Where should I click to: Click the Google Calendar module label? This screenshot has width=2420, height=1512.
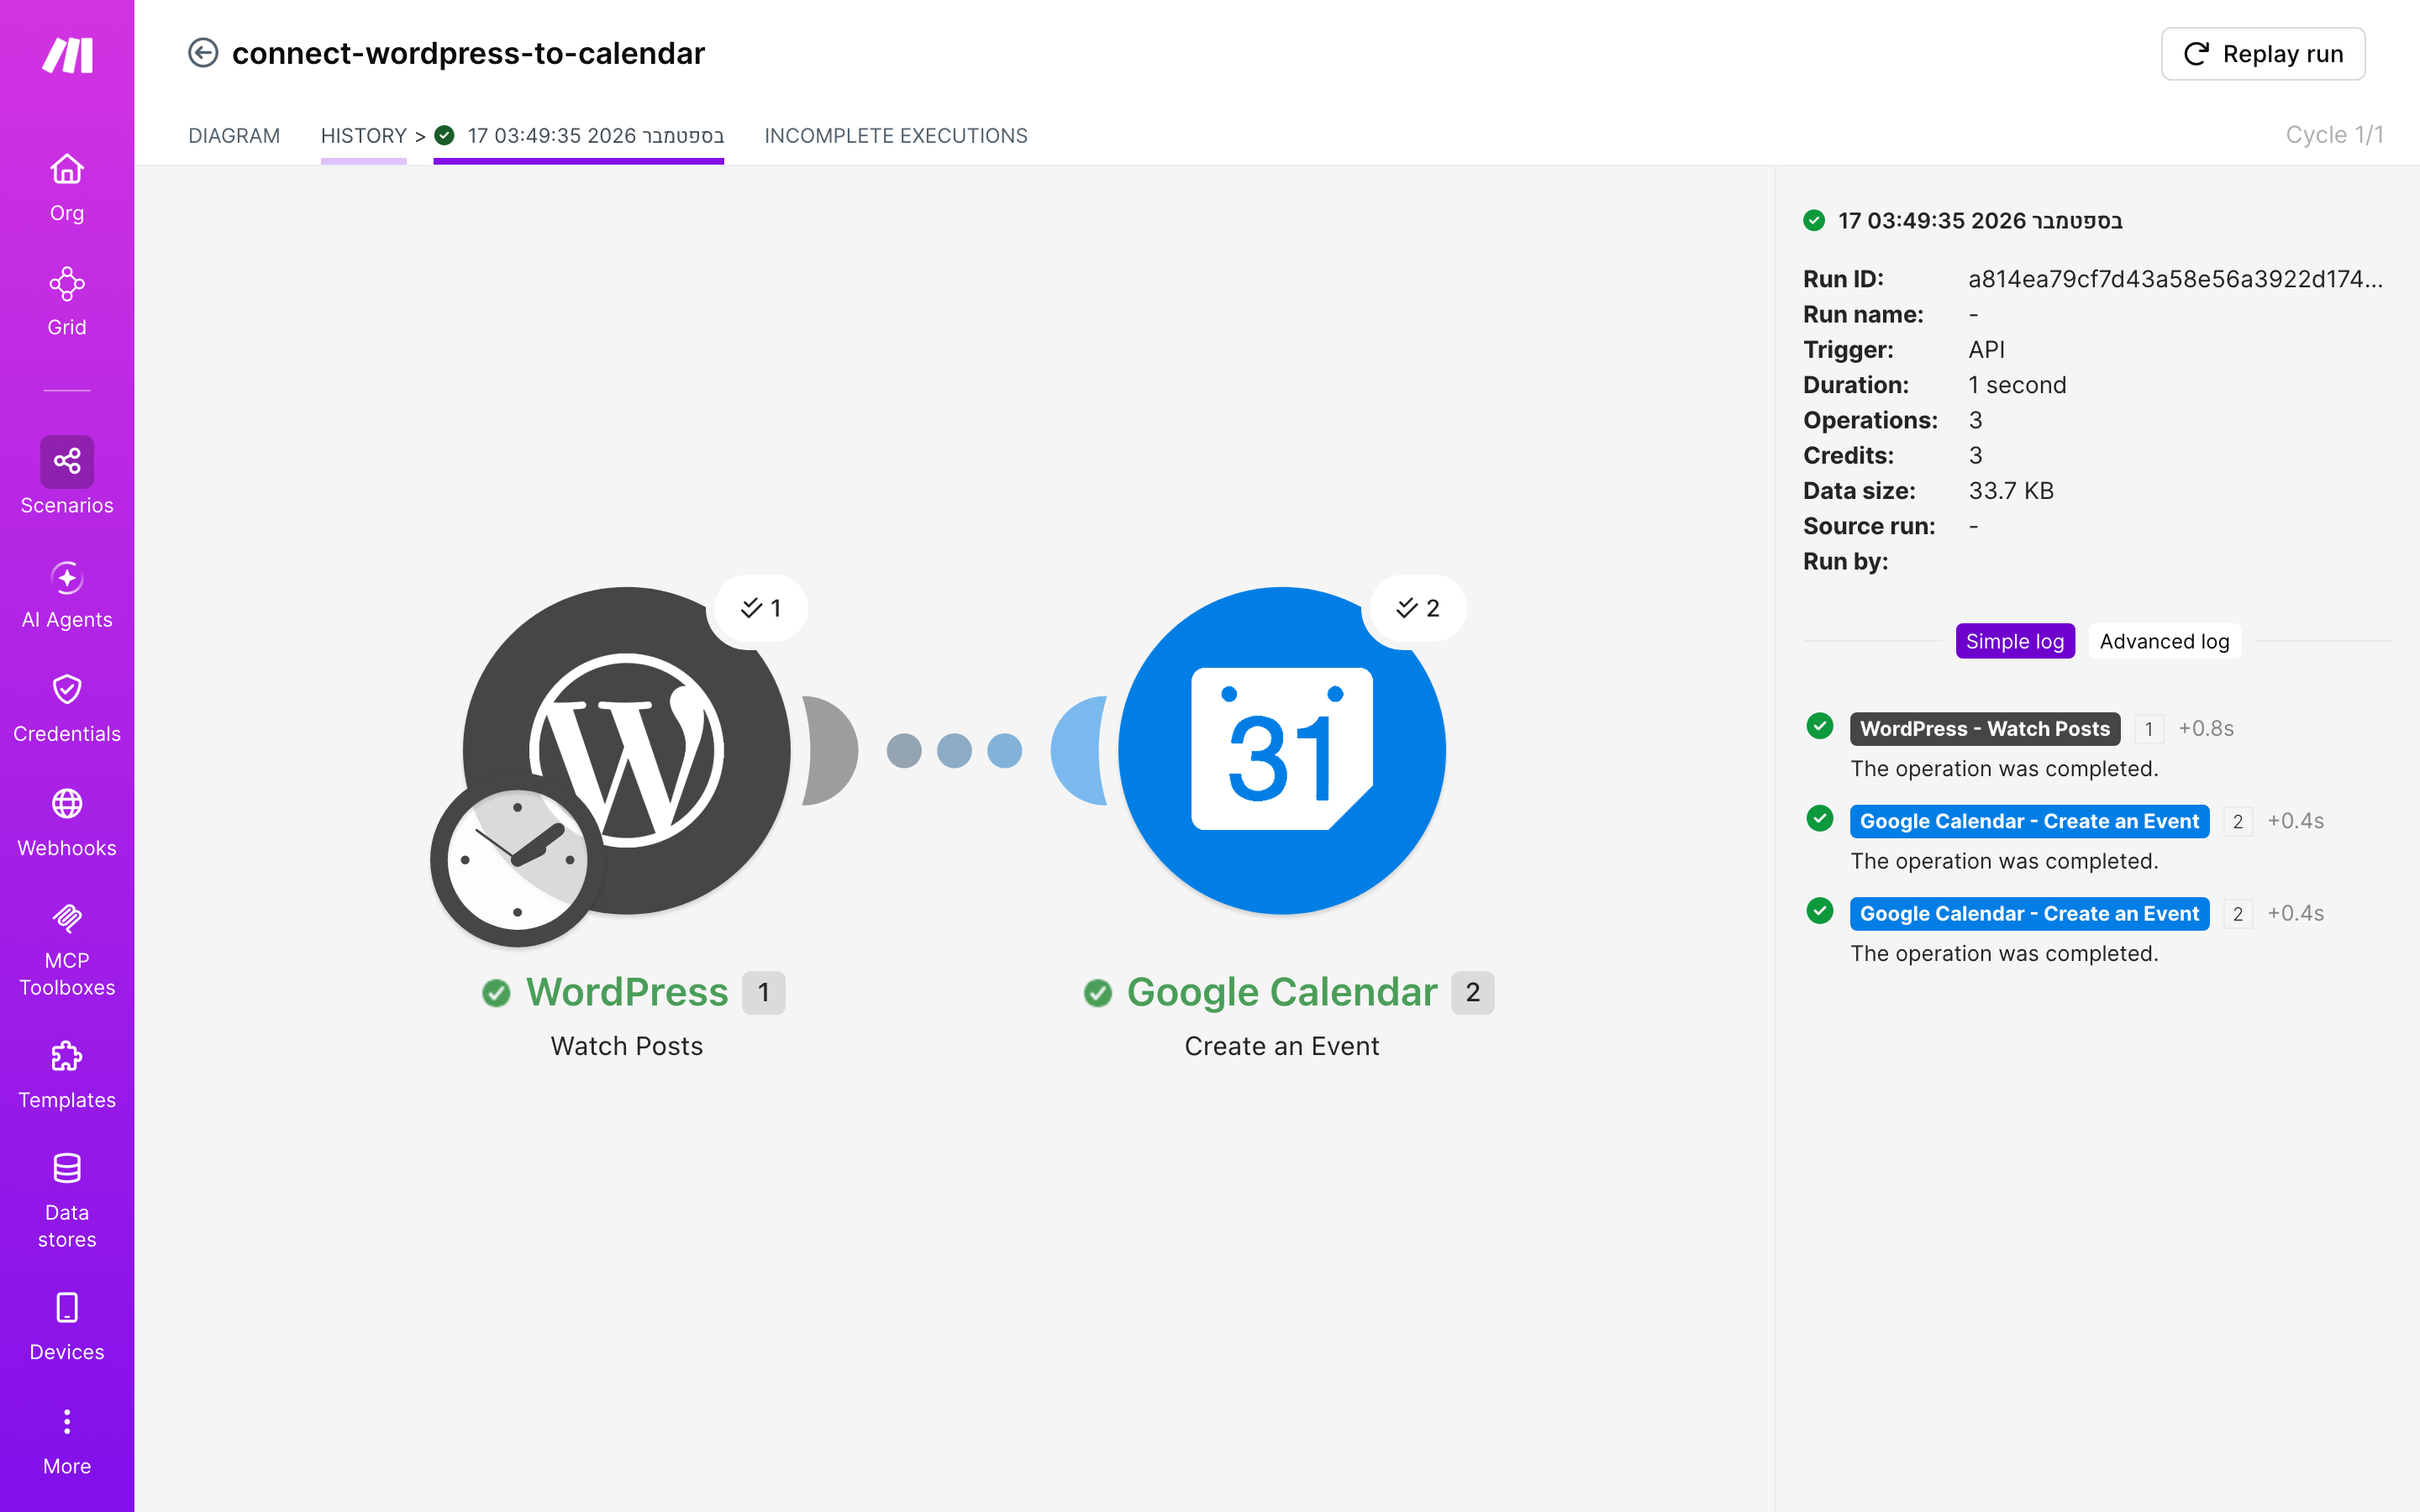[1282, 992]
